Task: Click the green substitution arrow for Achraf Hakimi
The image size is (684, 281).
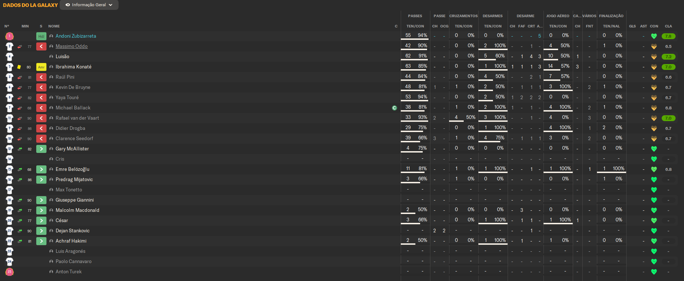Action: (41, 241)
